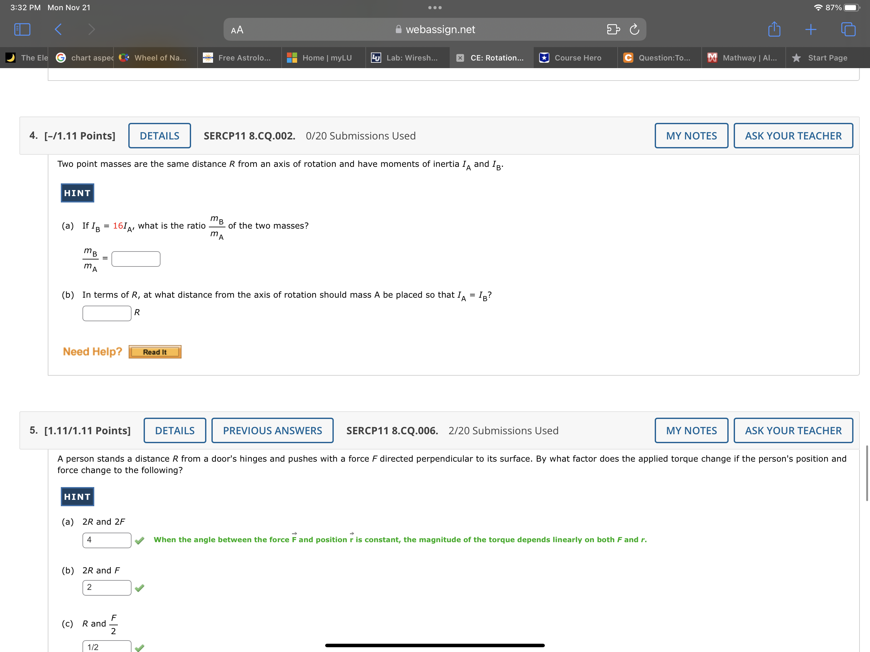View PREVIOUS ANSWERS for question 5
870x652 pixels.
[272, 431]
